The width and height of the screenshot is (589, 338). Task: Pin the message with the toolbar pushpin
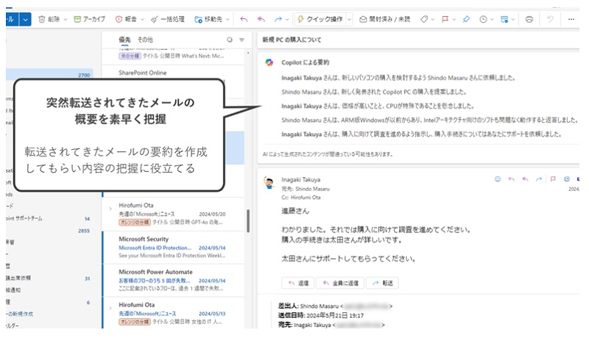pyautogui.click(x=466, y=19)
